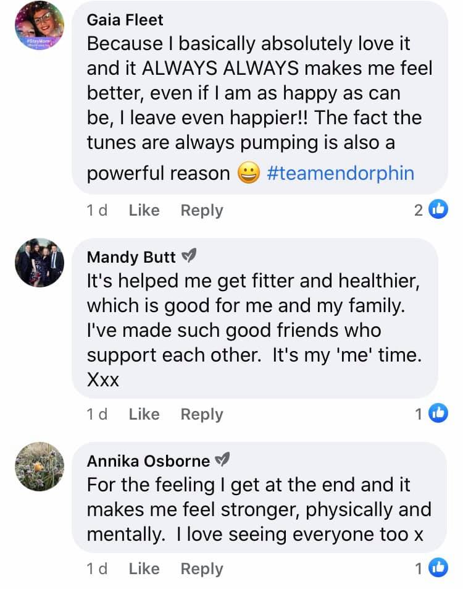Click the badge icon beside Annika Osborne's name
463x589 pixels.
pyautogui.click(x=222, y=460)
